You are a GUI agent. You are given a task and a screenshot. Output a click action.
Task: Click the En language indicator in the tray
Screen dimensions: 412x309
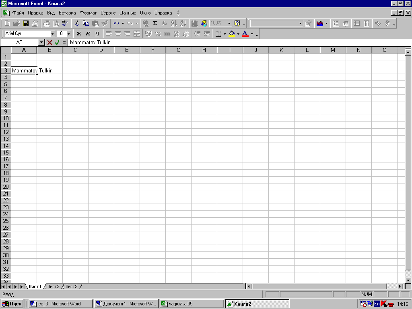[377, 304]
